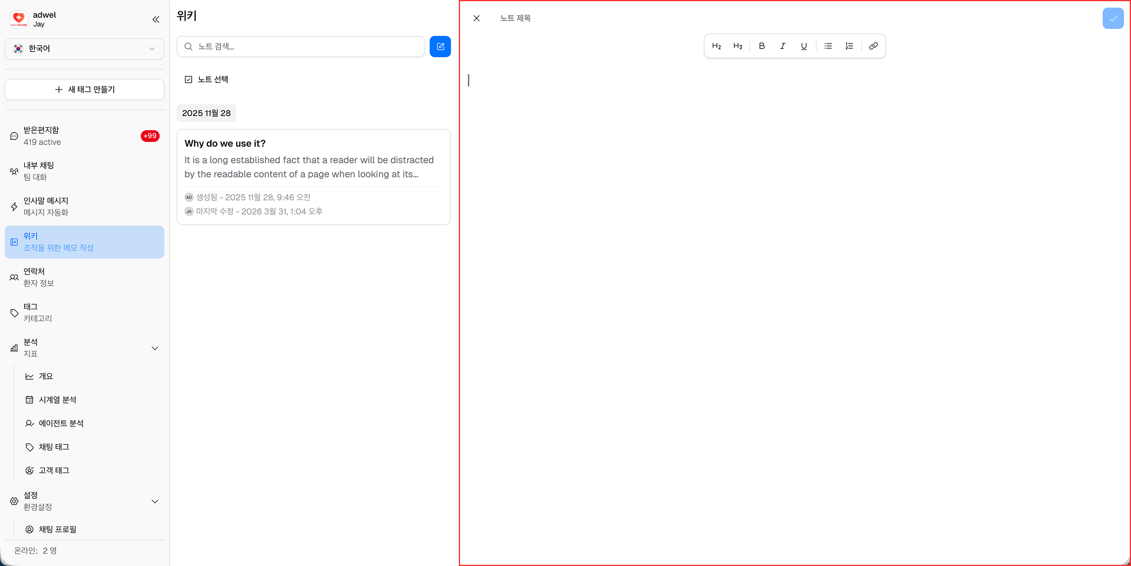1131x566 pixels.
Task: Insert a numbered list
Action: (x=849, y=45)
